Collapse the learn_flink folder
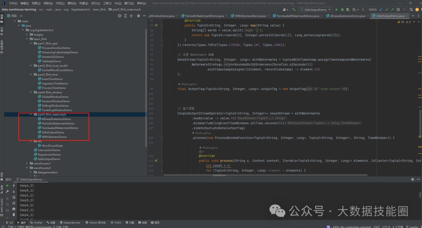 (x=27, y=39)
